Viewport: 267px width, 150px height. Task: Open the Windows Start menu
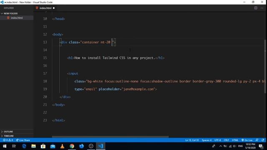[x=5, y=146]
